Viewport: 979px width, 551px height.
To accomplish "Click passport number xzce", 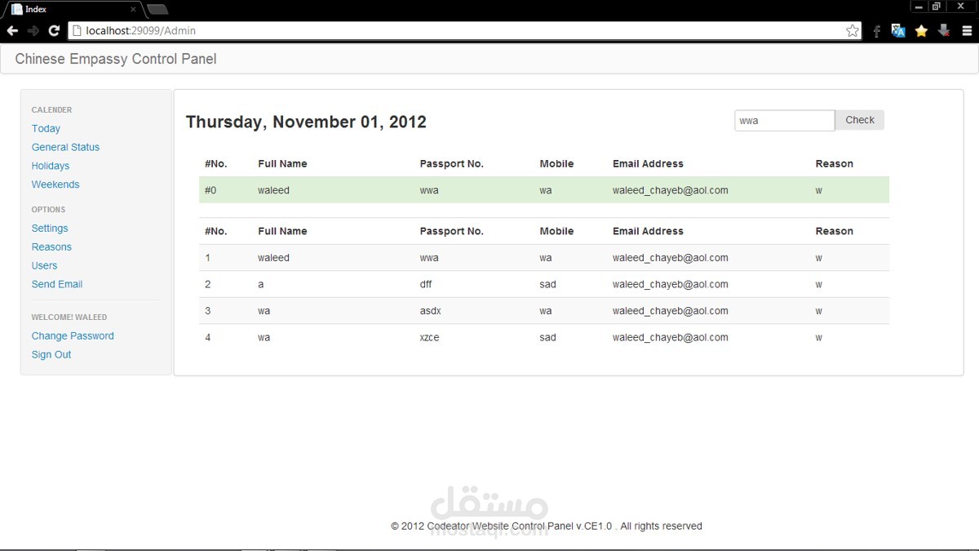I will click(430, 337).
